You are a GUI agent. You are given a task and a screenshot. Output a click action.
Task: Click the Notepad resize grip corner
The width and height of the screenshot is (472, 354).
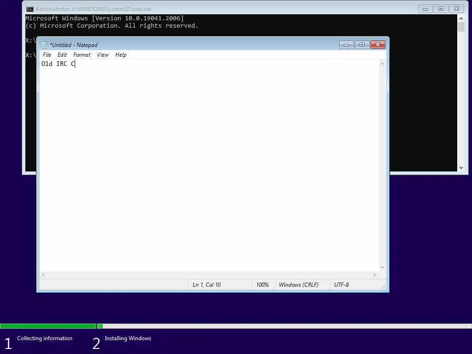click(x=383, y=287)
